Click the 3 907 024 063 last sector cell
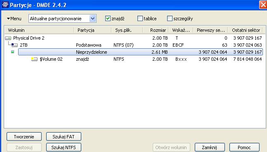The width and height of the screenshot is (267, 152). click(248, 45)
